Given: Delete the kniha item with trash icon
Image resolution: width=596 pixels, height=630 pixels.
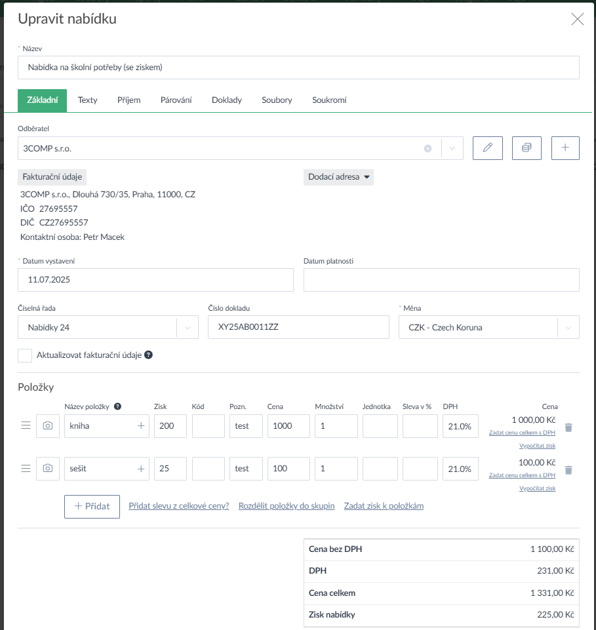Looking at the screenshot, I should pyautogui.click(x=568, y=427).
